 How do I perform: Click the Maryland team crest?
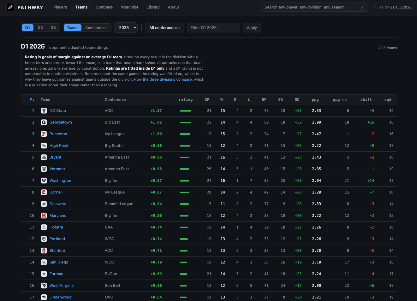[44, 216]
